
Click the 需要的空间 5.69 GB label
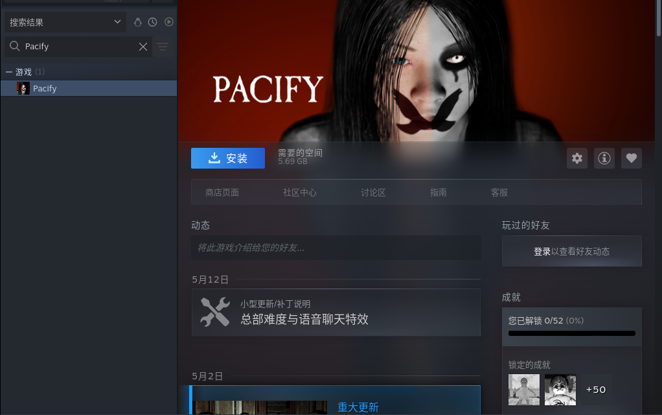(300, 157)
